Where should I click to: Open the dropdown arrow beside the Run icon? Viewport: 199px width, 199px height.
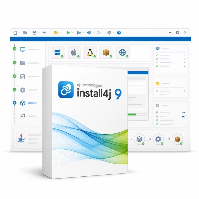[x=73, y=33]
